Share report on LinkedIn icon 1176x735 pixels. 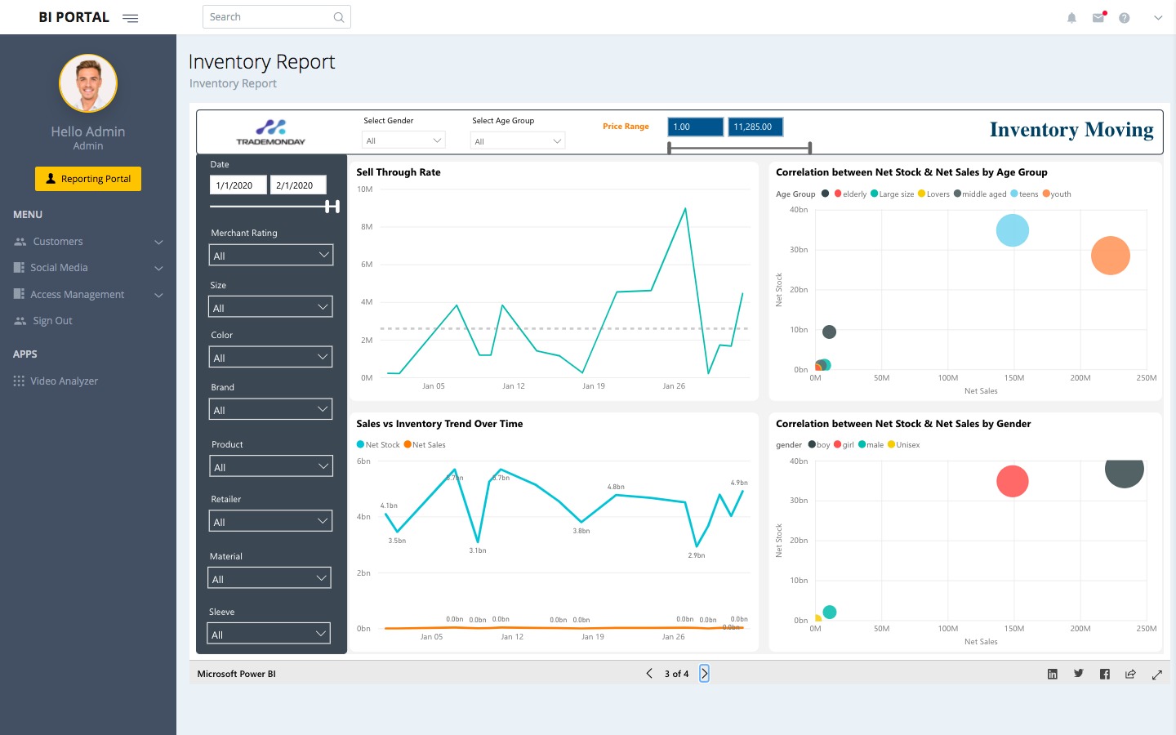click(x=1053, y=674)
